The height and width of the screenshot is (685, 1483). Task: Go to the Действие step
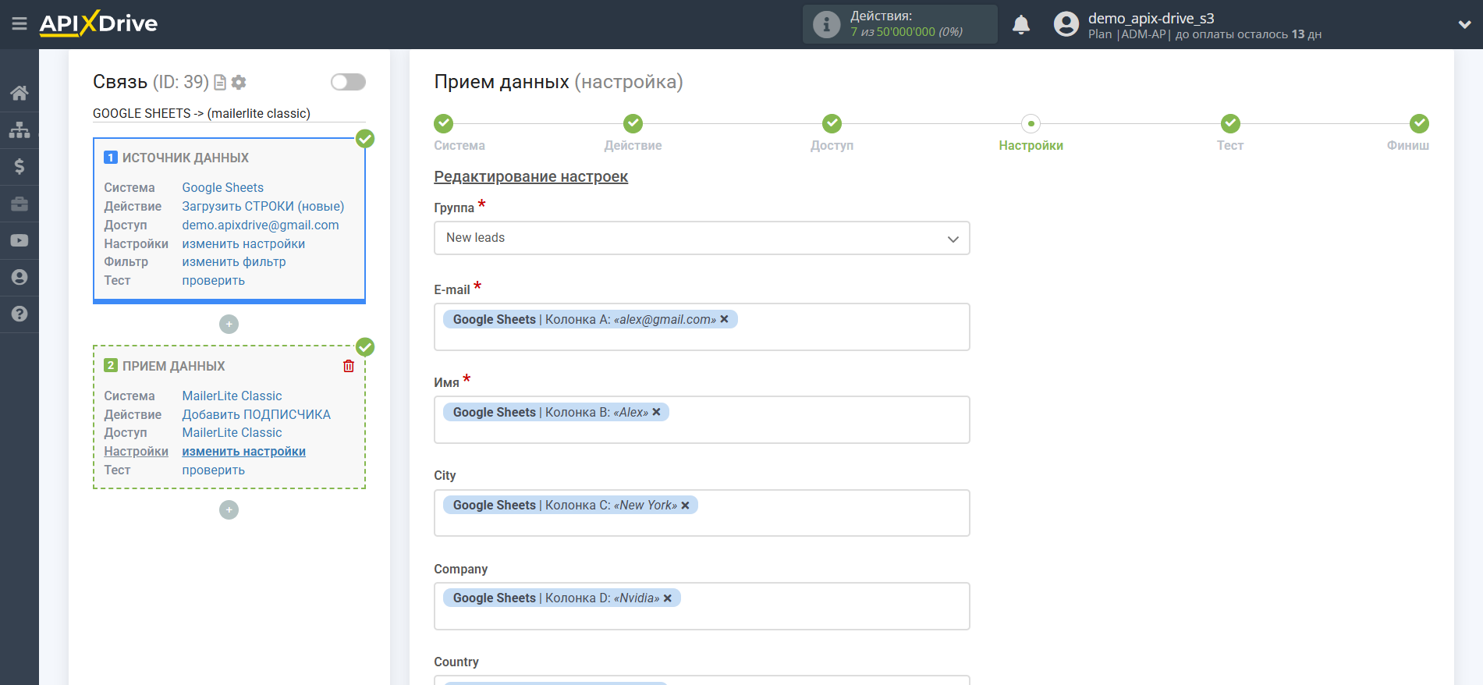point(633,132)
